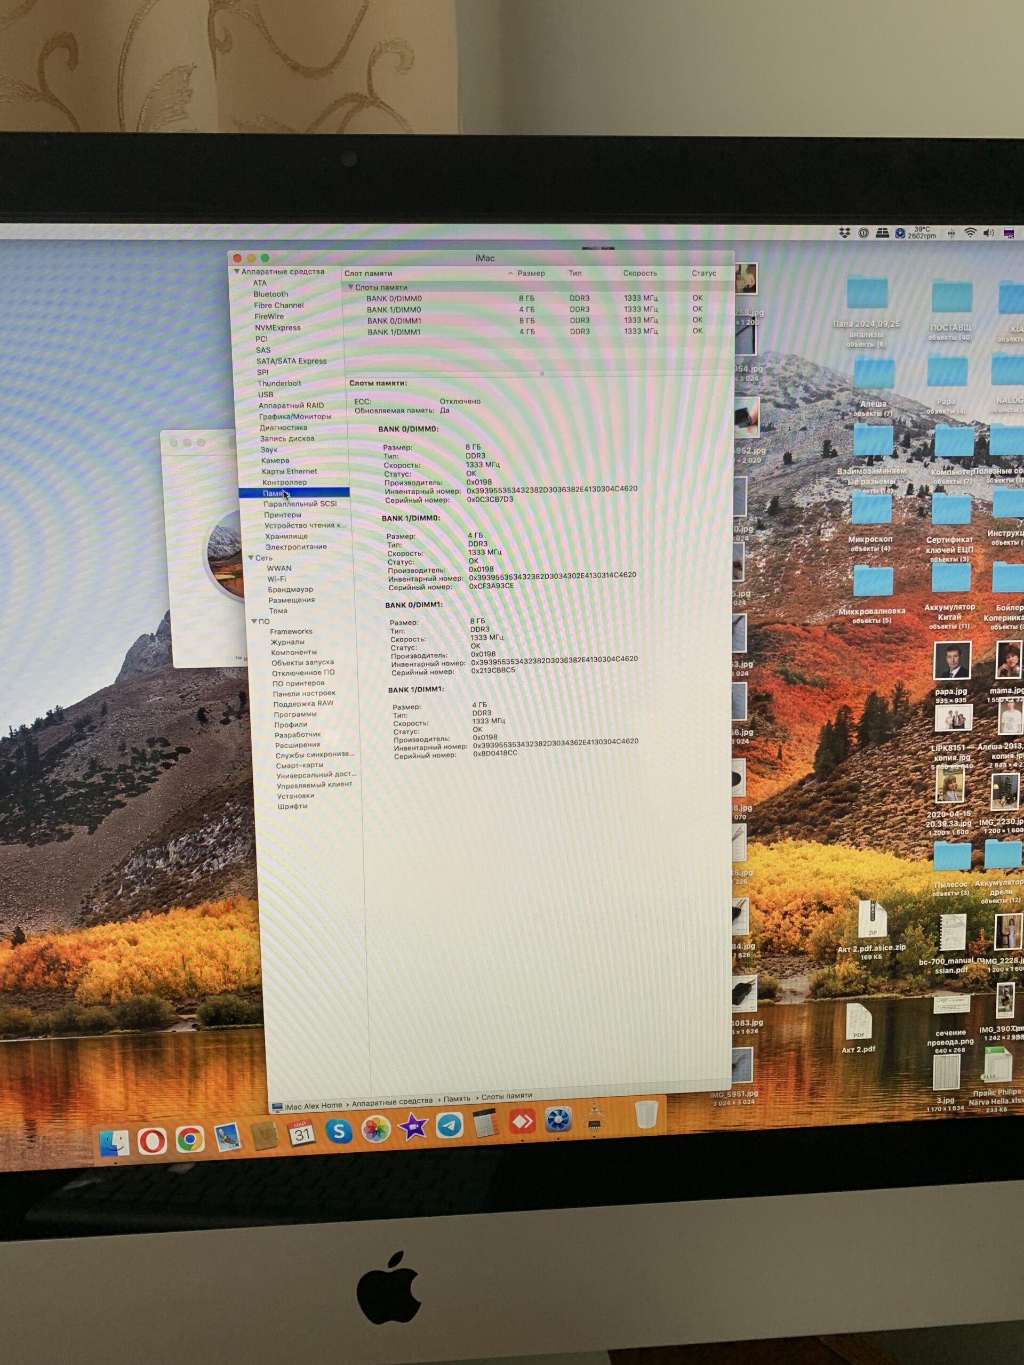The image size is (1024, 1365).
Task: Select Wi-Fi under Сеть
Action: pos(276,579)
